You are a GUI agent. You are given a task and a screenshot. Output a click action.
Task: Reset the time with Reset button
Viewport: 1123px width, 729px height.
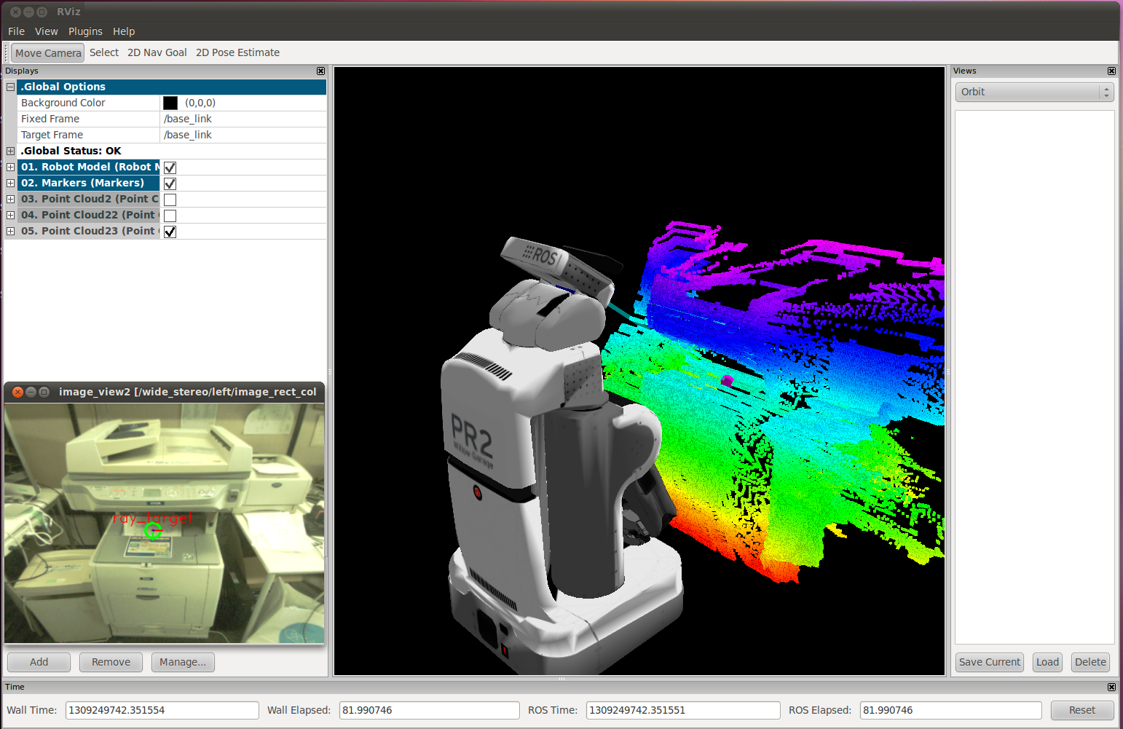pyautogui.click(x=1081, y=710)
